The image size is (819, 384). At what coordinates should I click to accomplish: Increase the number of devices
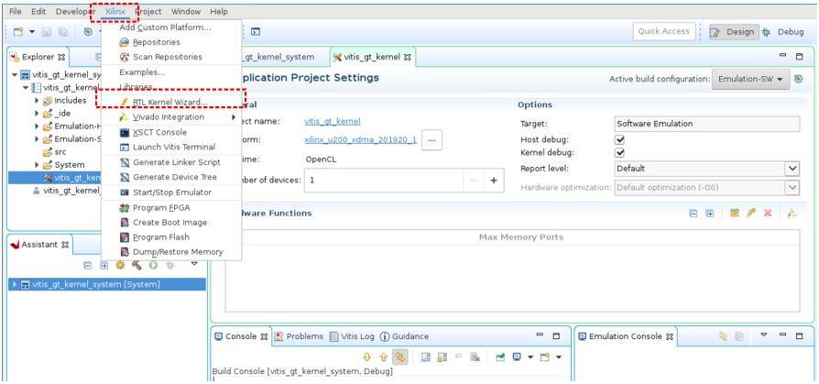coord(493,181)
